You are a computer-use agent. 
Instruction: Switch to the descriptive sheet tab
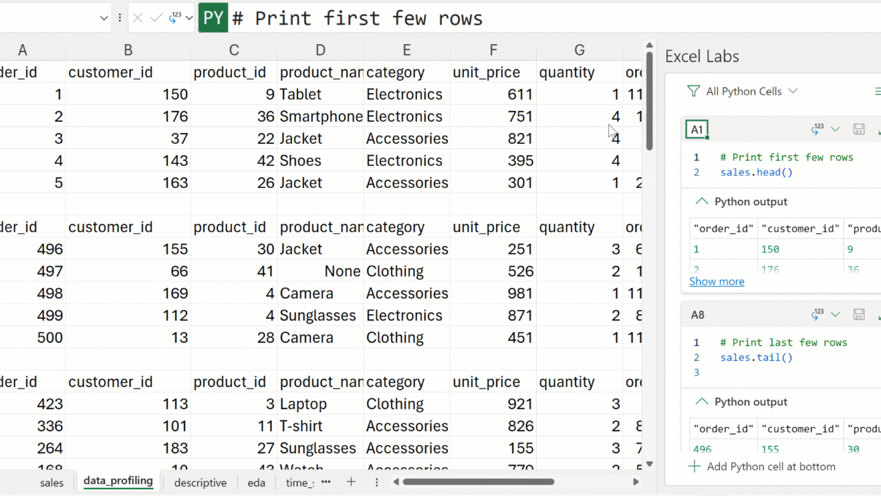pyautogui.click(x=200, y=483)
